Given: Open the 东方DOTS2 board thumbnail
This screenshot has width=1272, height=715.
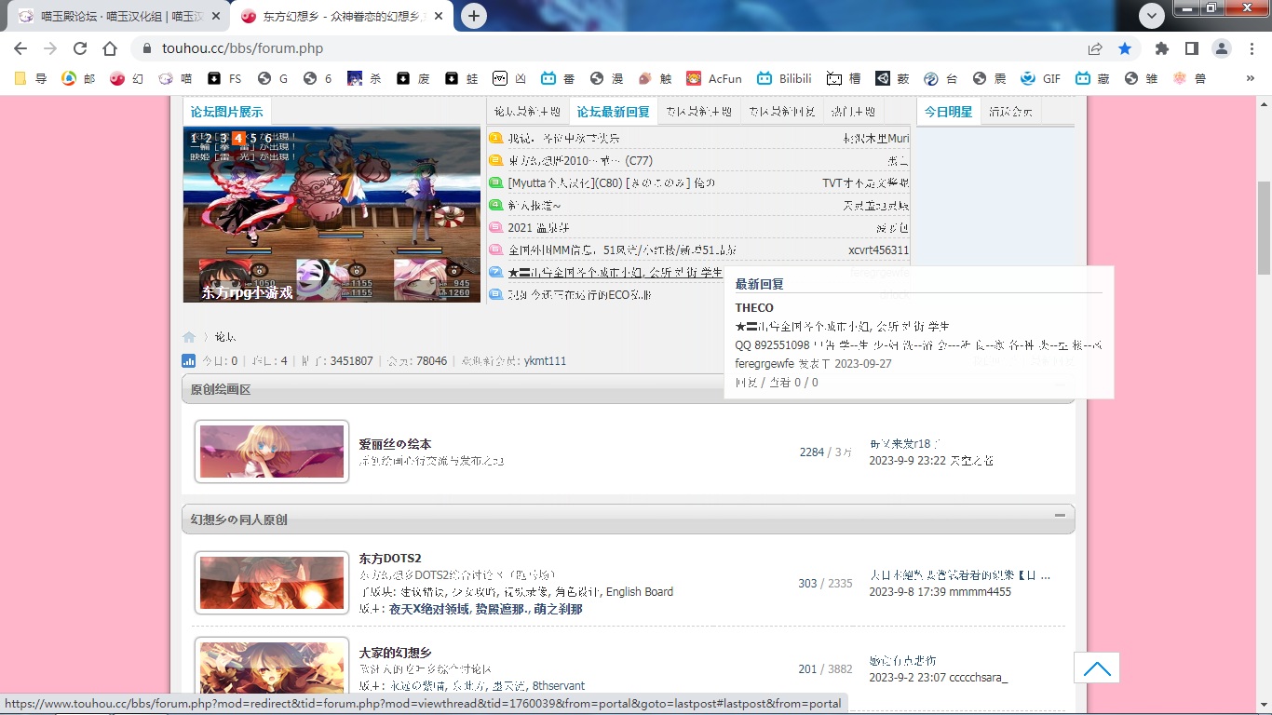Looking at the screenshot, I should [x=272, y=583].
